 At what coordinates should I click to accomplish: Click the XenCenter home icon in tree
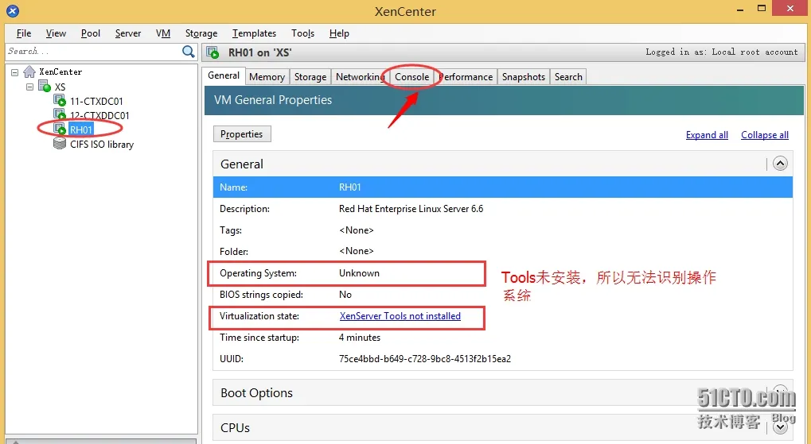(29, 71)
